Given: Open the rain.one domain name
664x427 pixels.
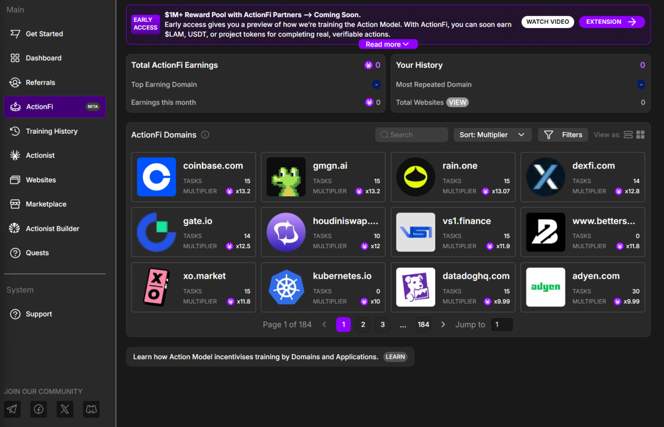Looking at the screenshot, I should (x=460, y=166).
